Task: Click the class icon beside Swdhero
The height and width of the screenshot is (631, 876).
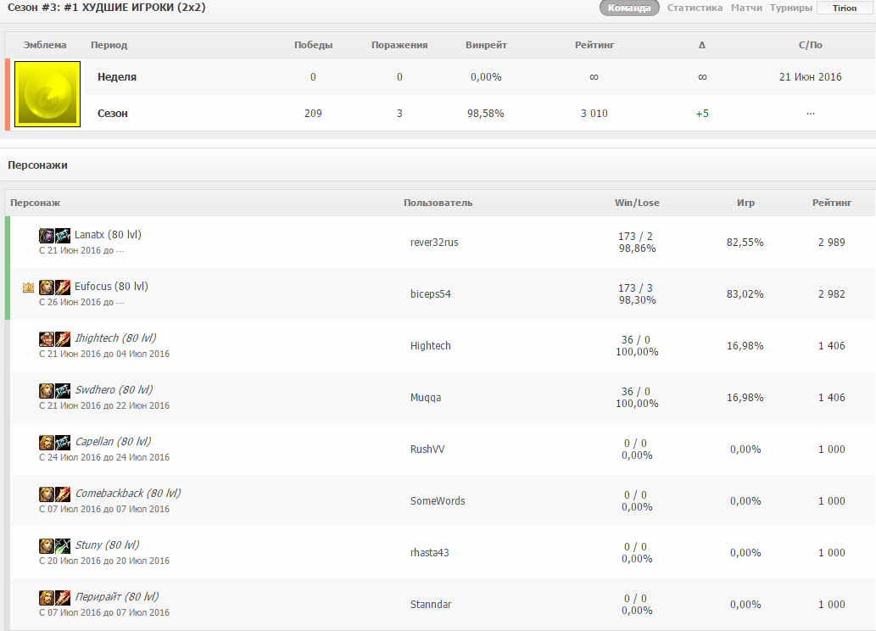Action: [63, 391]
